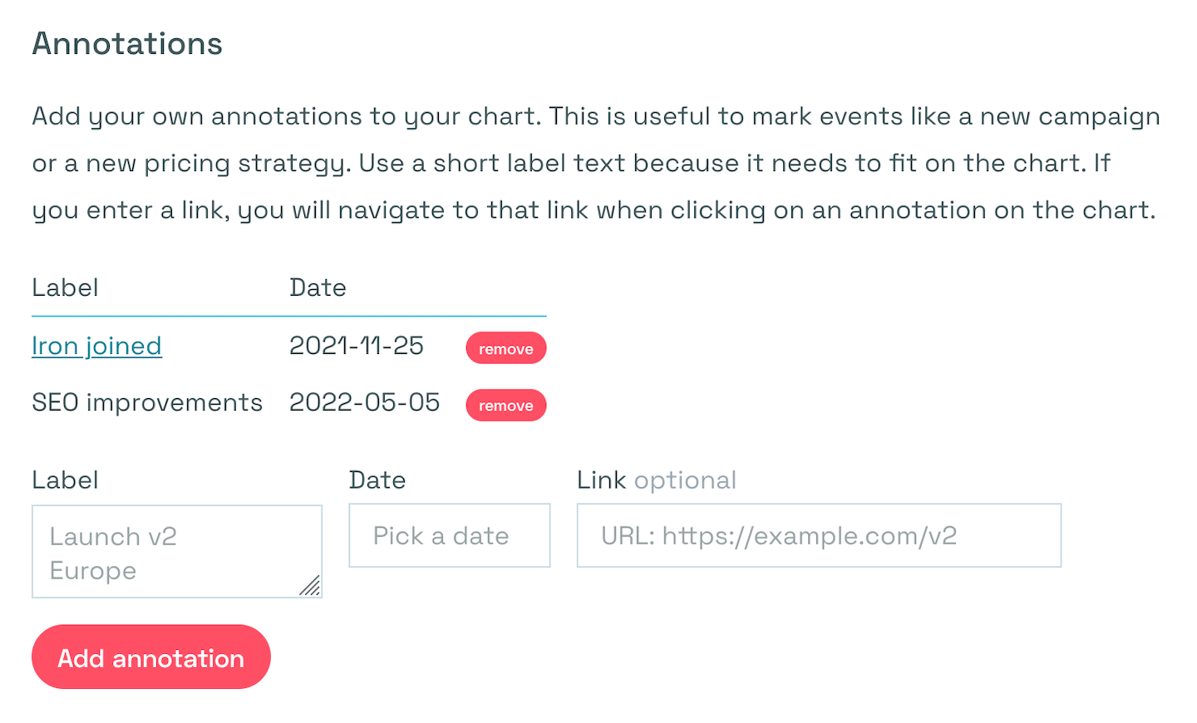Select the Date column header

318,288
